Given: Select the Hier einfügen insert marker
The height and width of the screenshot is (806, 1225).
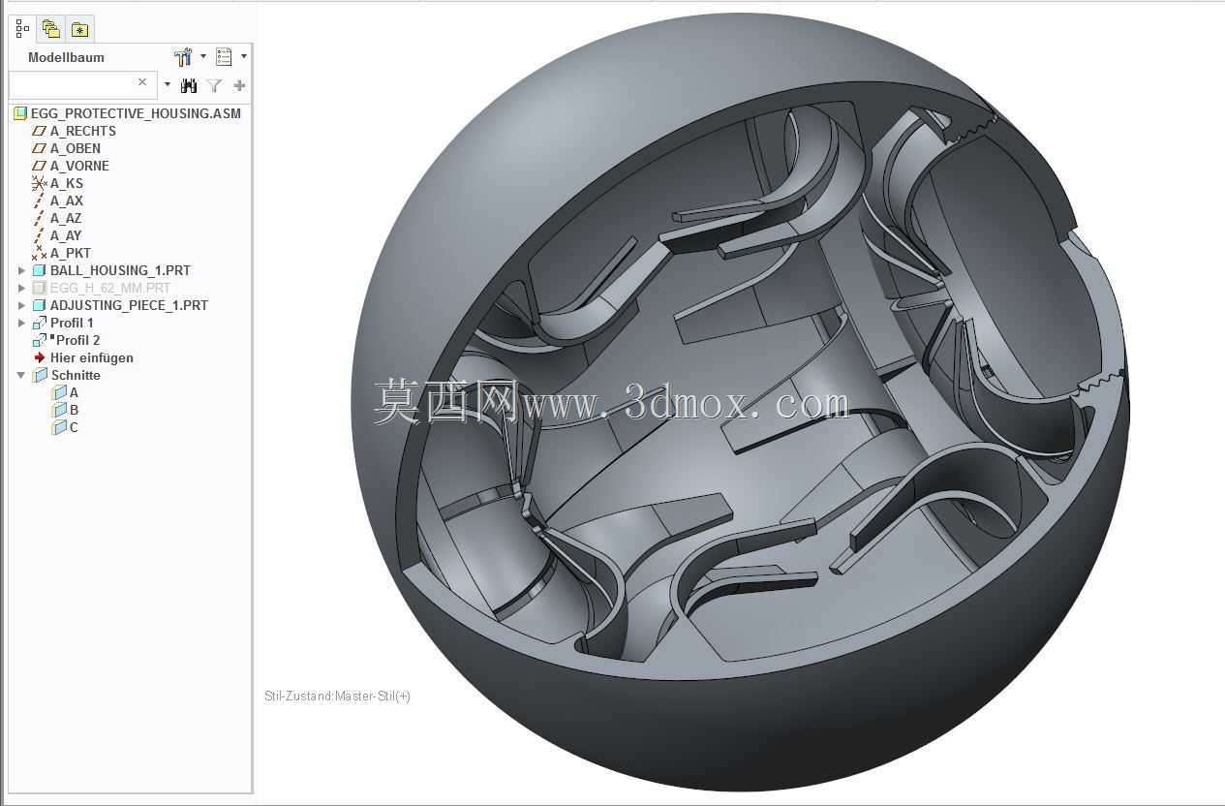Looking at the screenshot, I should tap(92, 357).
